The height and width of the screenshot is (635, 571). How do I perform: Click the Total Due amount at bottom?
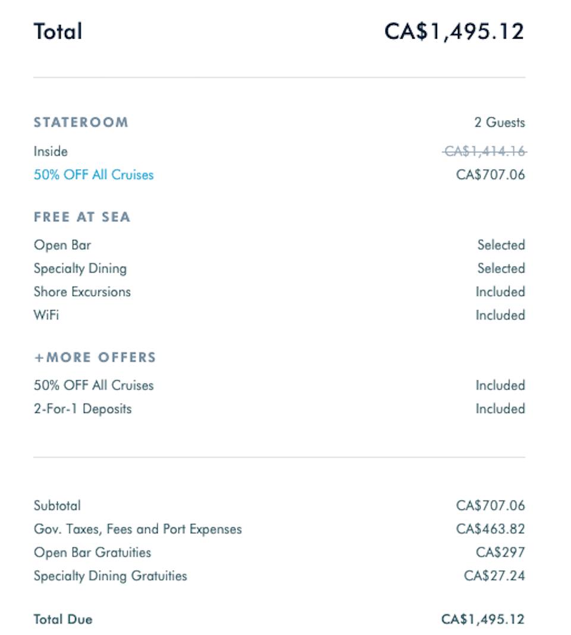tap(483, 619)
